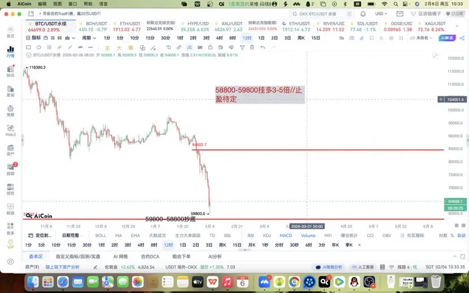Open 链上链下资产分析 link
Image resolution: width=469 pixels, height=293 pixels.
click(62, 267)
